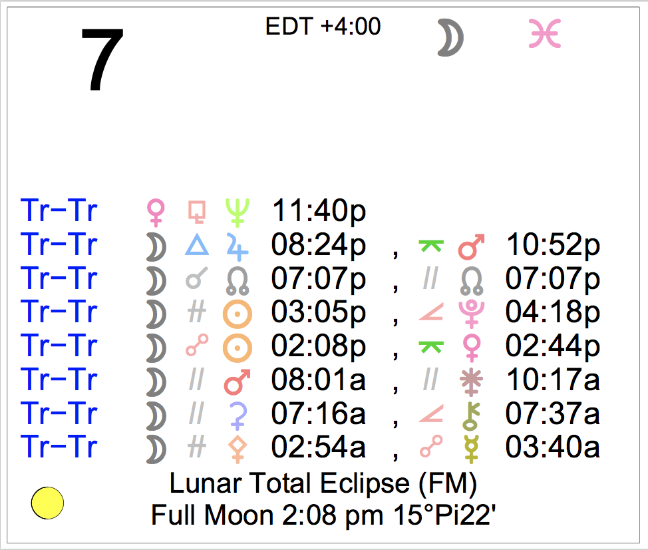The height and width of the screenshot is (550, 648).
Task: Click the blue trine triangle symbol
Action: coord(197,245)
